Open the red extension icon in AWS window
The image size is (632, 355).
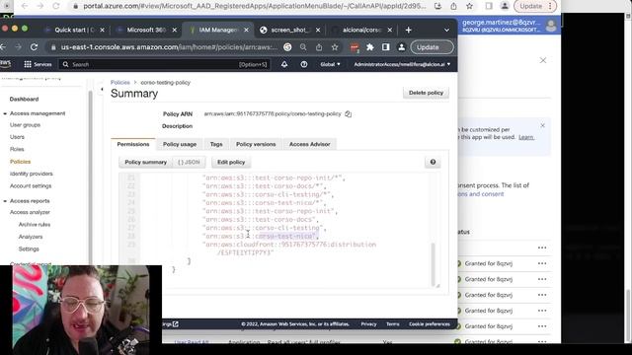(x=355, y=47)
